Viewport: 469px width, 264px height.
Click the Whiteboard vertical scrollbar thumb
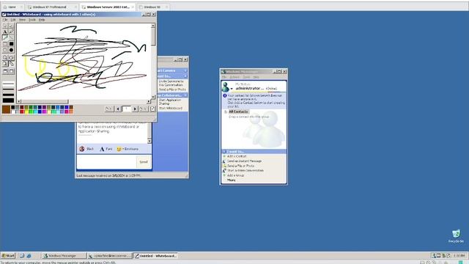click(x=153, y=37)
